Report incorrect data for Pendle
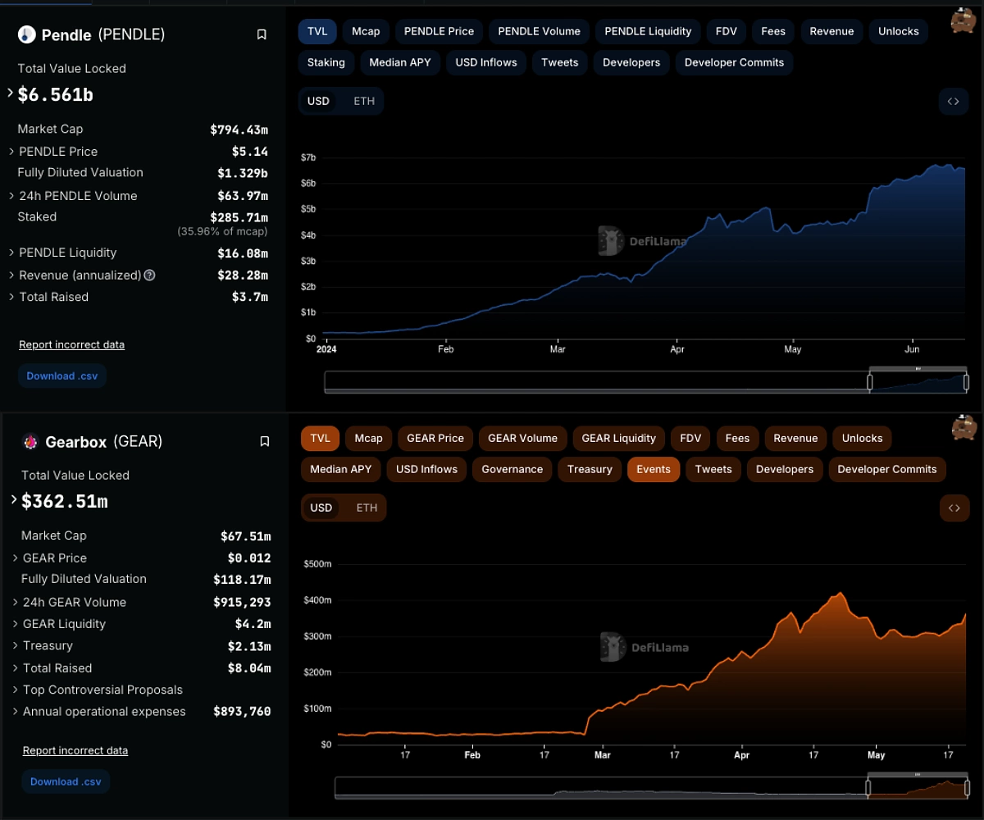This screenshot has height=820, width=984. [72, 344]
